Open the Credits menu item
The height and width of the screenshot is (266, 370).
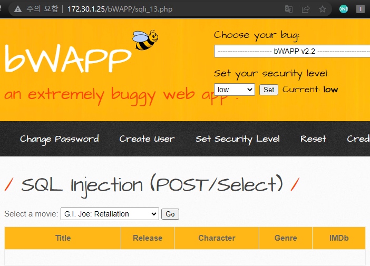(358, 139)
